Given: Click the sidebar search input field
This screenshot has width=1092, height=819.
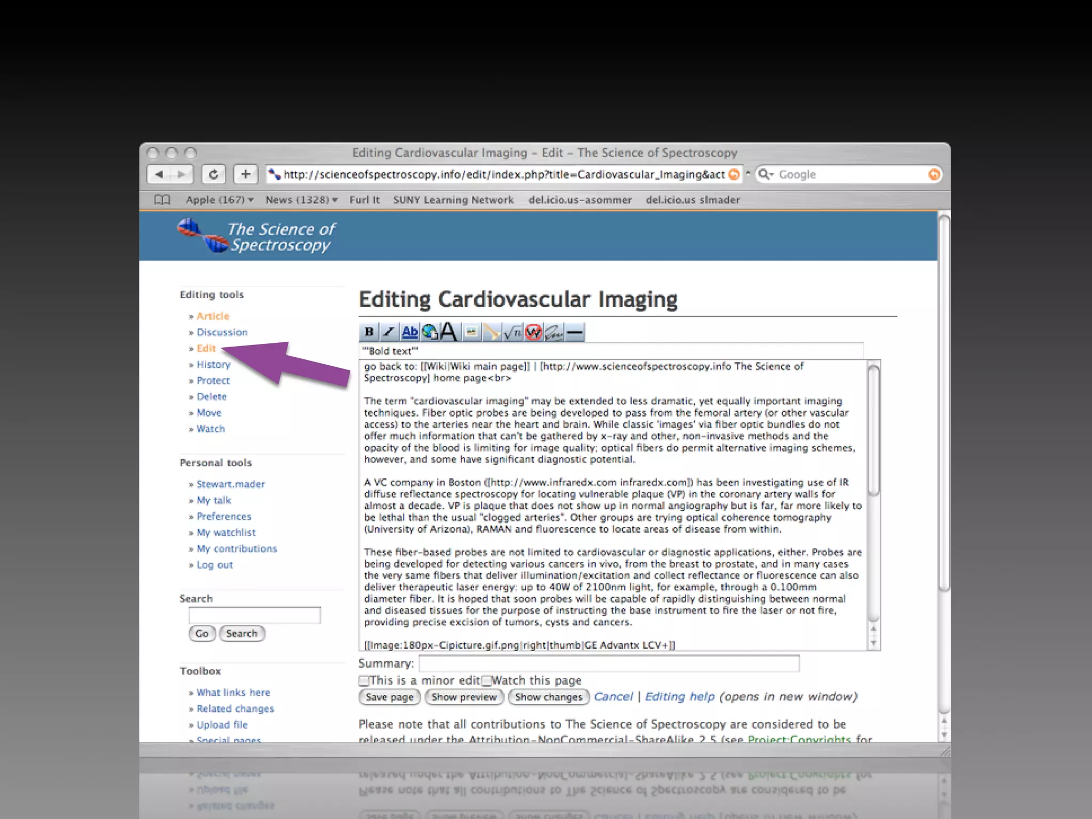Looking at the screenshot, I should [254, 615].
